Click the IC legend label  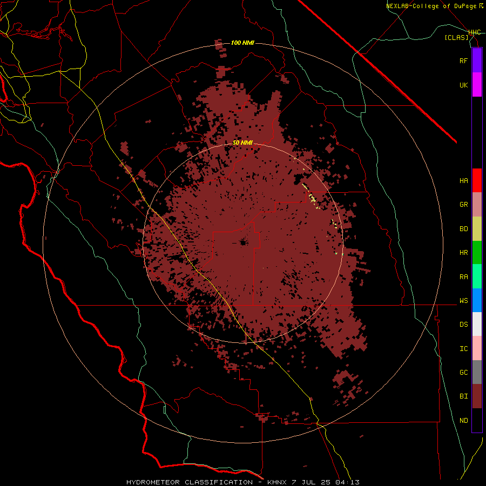(464, 349)
